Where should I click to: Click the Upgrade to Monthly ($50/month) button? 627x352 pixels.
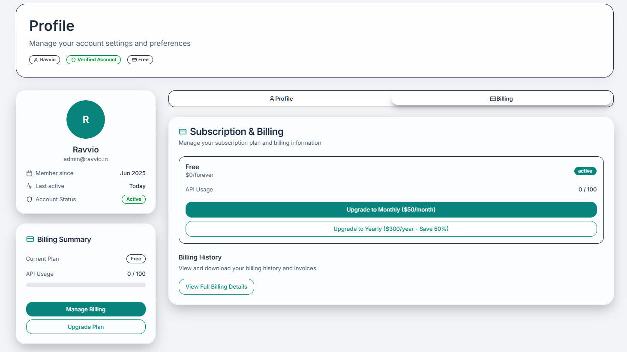(x=390, y=209)
